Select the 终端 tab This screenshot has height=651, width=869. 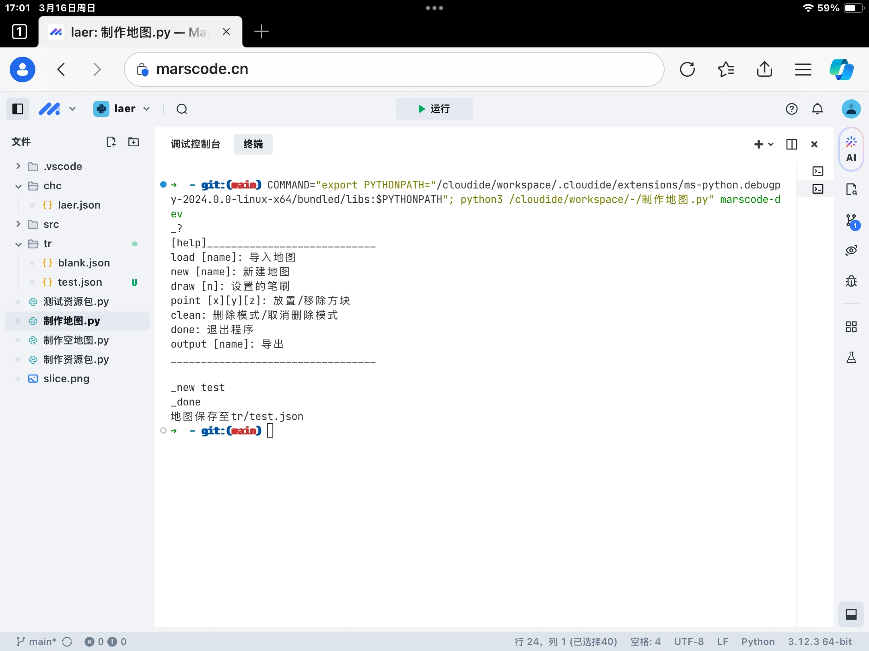coord(253,144)
